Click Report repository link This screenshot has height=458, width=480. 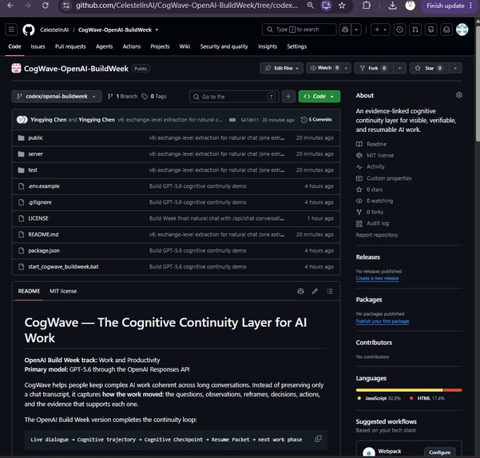(x=377, y=235)
